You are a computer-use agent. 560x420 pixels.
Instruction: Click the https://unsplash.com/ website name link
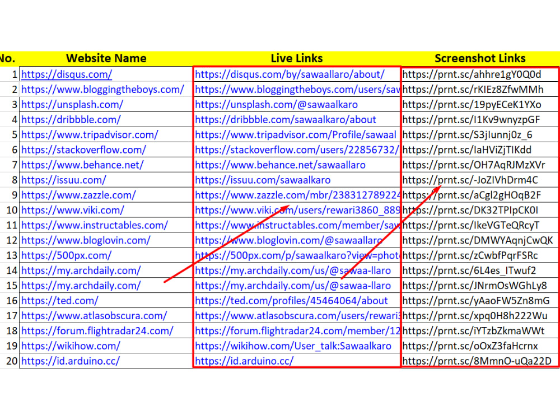pyautogui.click(x=72, y=104)
